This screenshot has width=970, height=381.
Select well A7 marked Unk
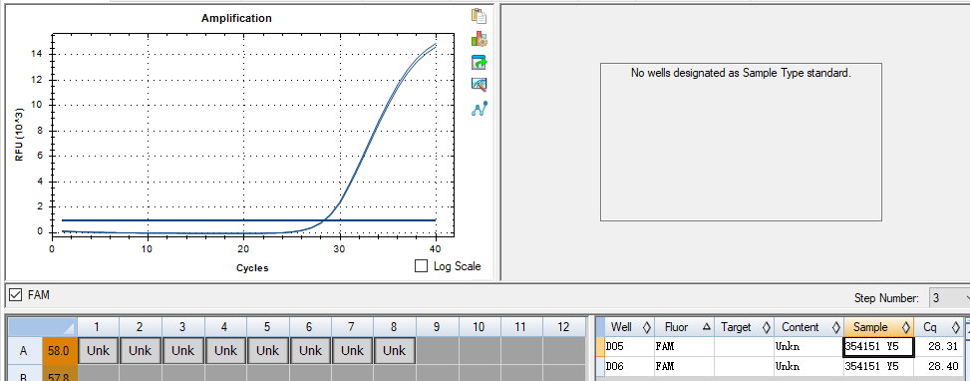tap(353, 351)
